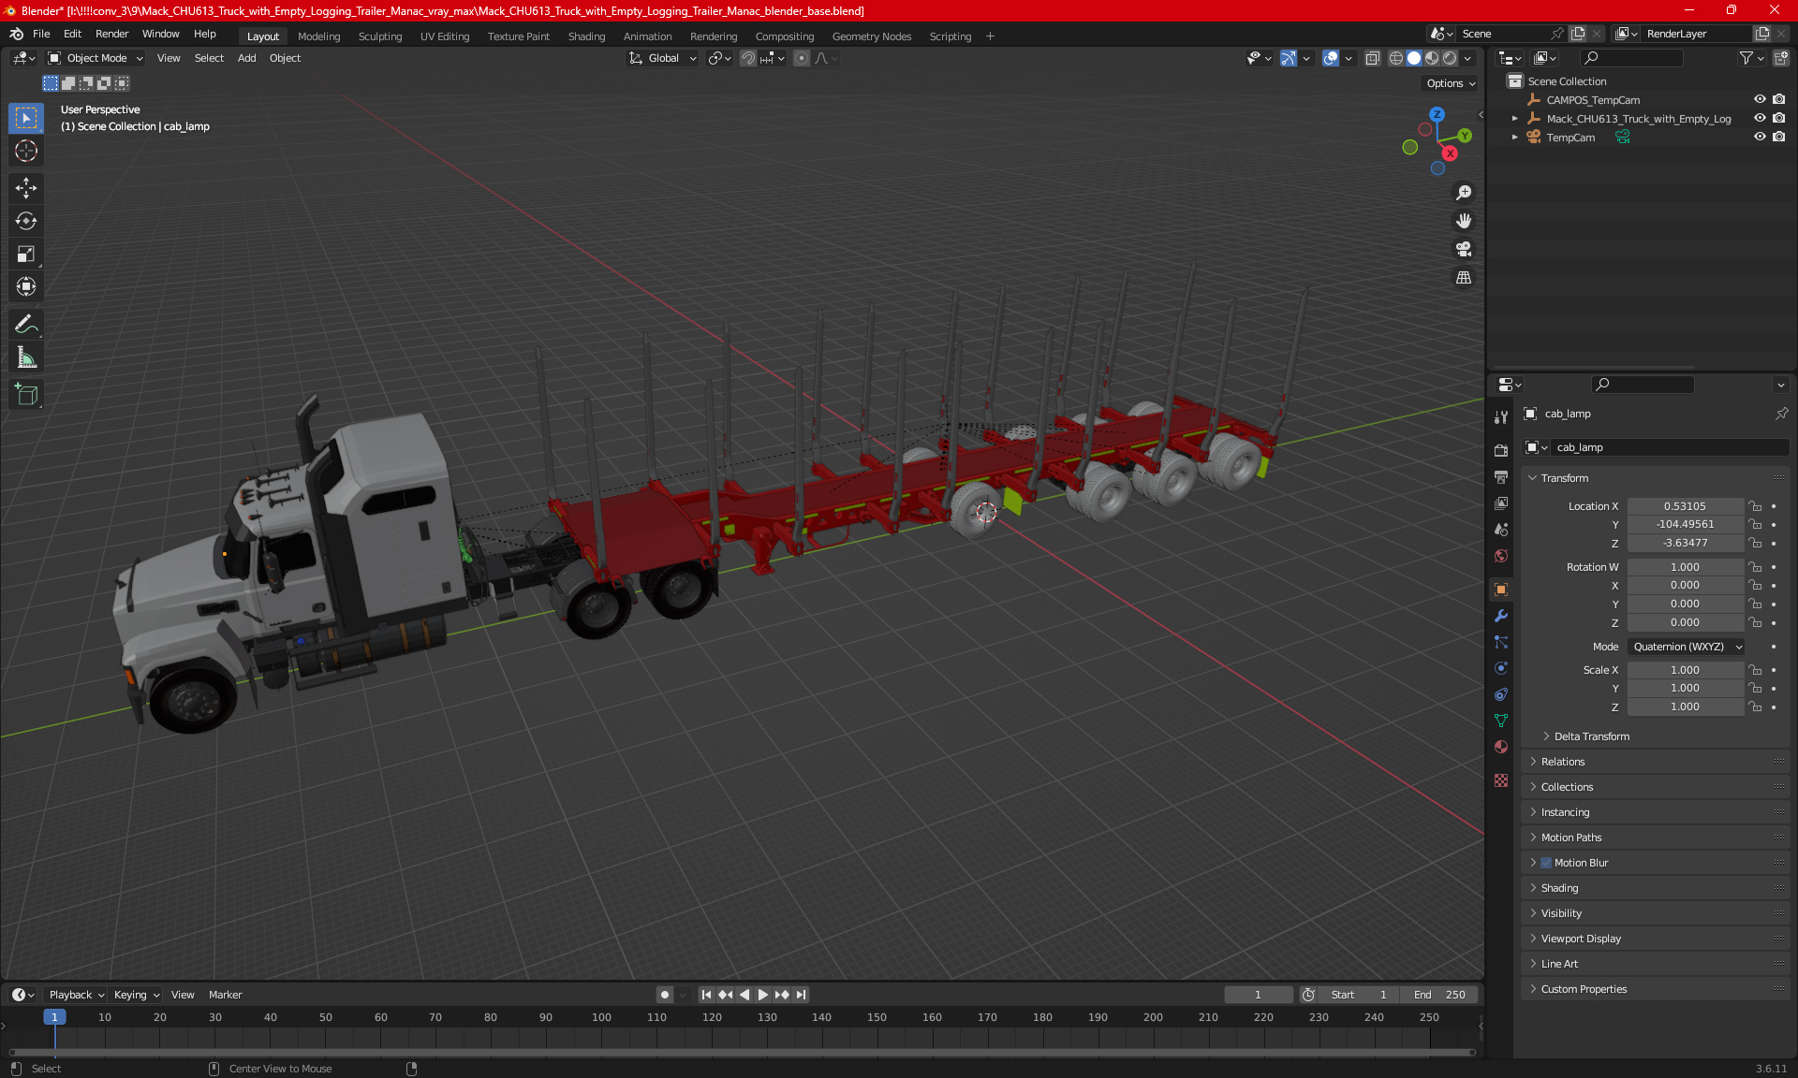Screen dimensions: 1798x1078
Task: Select the Add Cube tool
Action: click(26, 394)
